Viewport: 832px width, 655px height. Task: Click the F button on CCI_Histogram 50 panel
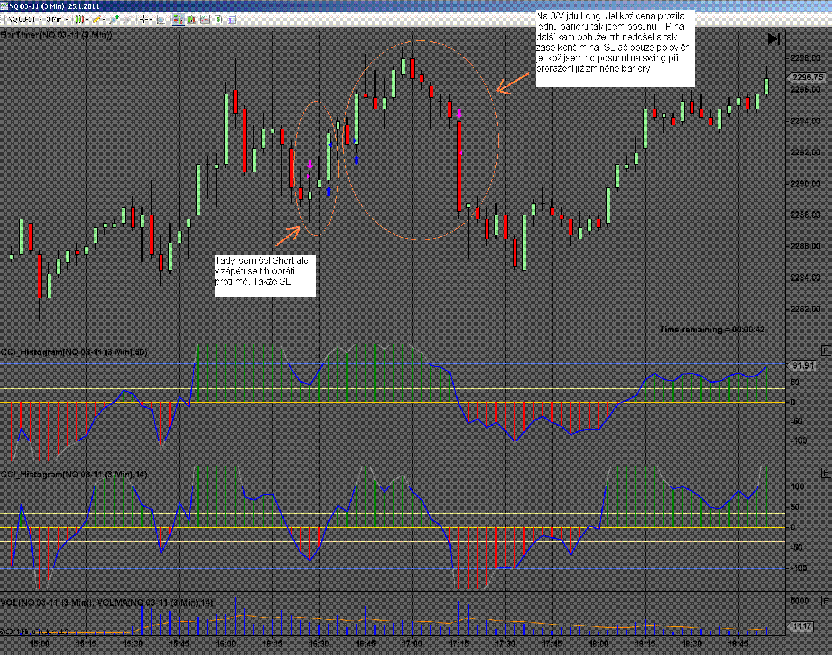(x=826, y=350)
